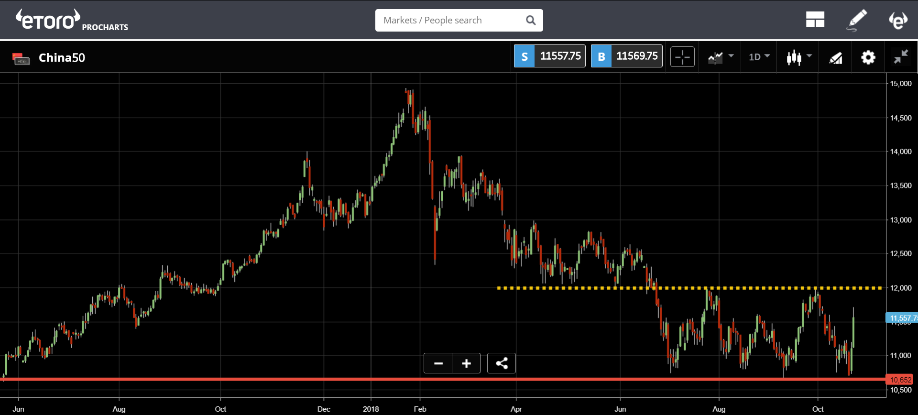Toggle the crosshair cursor button

click(x=682, y=57)
